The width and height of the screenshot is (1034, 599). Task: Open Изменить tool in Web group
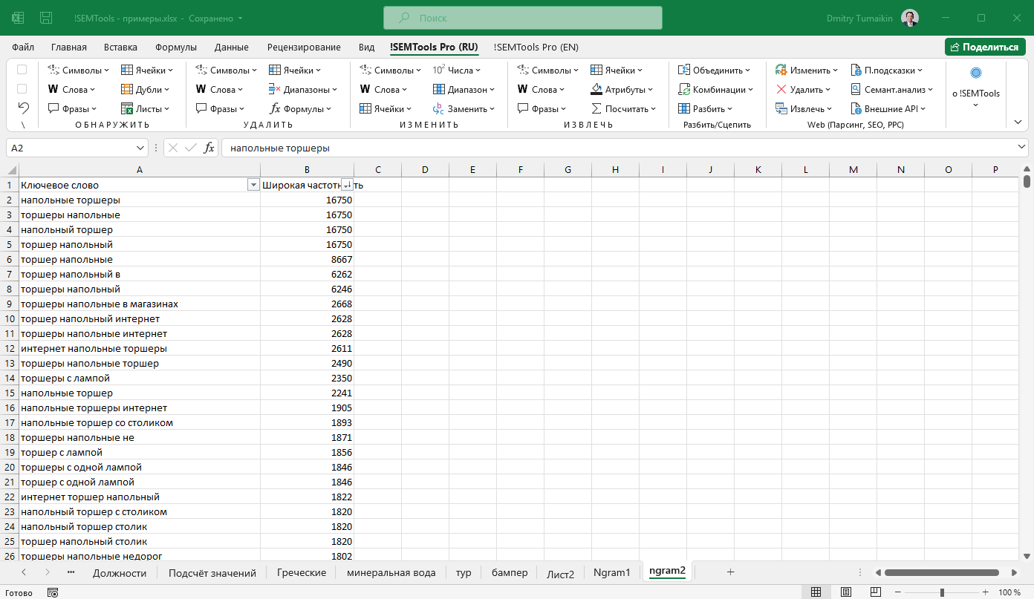tap(806, 71)
